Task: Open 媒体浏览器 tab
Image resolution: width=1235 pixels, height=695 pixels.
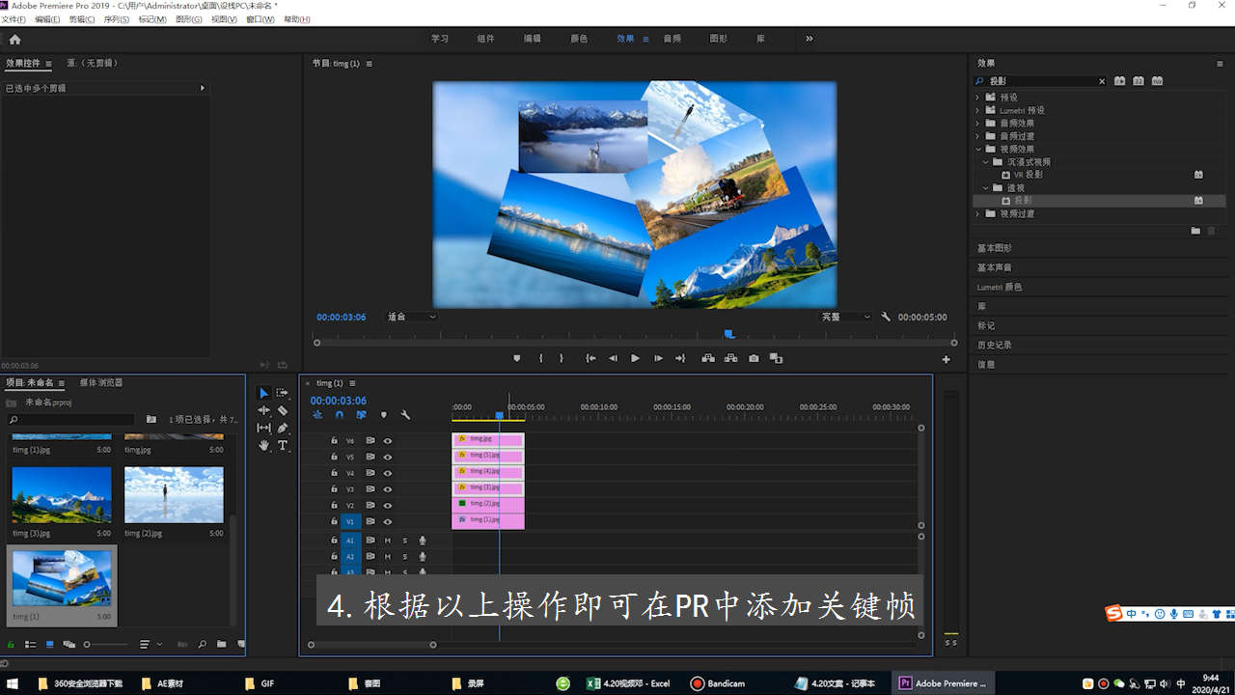Action: click(101, 382)
